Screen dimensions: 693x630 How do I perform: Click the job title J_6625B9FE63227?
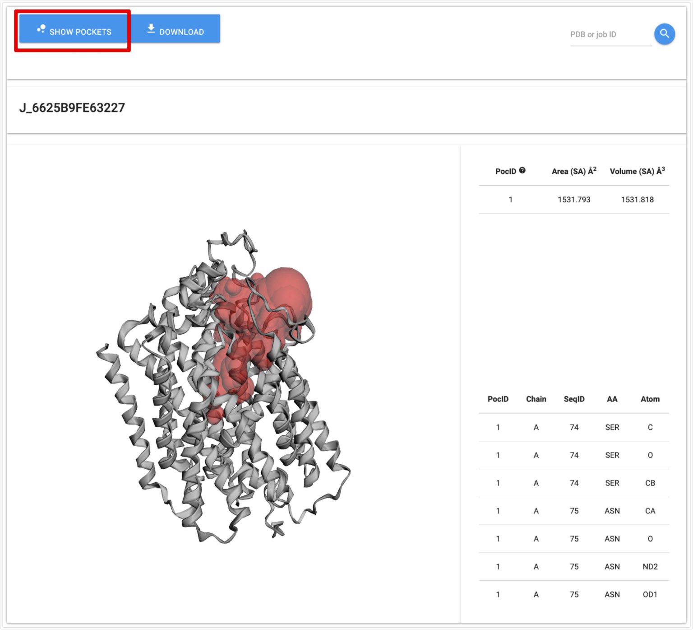[x=73, y=107]
